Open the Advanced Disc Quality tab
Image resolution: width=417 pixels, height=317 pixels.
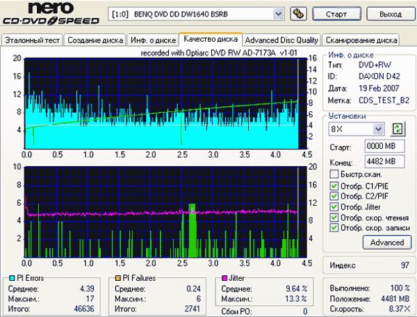pyautogui.click(x=282, y=40)
